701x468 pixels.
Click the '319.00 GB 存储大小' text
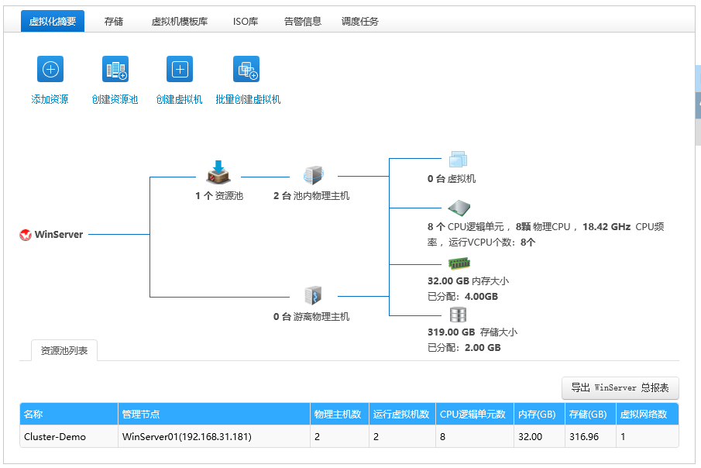click(x=472, y=332)
